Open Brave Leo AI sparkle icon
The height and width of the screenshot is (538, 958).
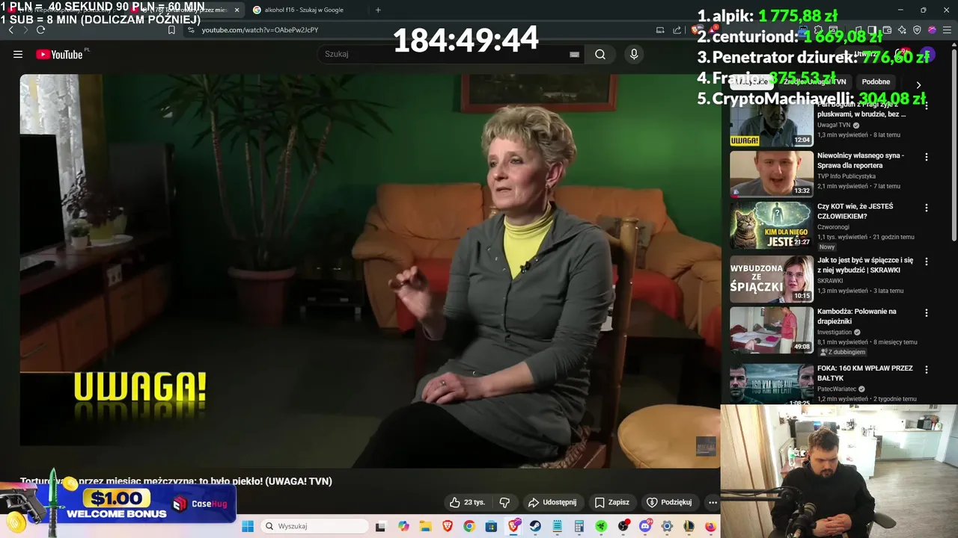coord(901,30)
